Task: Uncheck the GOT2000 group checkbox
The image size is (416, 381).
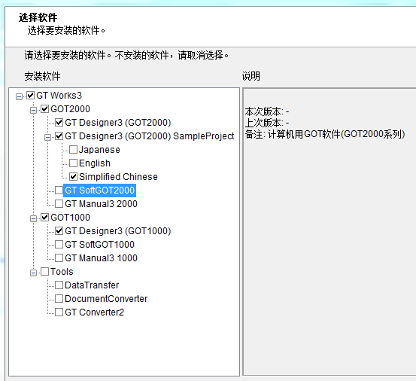Action: (x=44, y=109)
